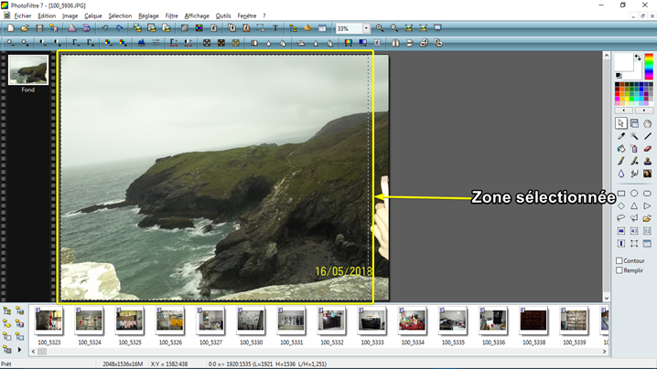Screen dimensions: 657x369
Task: Open thumbnail 100_5334 in explorer
Action: 413,321
